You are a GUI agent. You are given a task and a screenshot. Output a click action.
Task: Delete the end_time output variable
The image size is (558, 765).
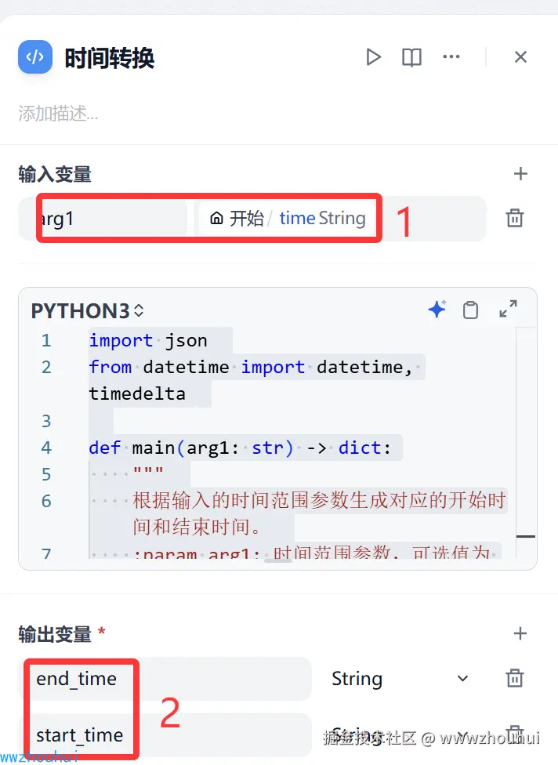coord(515,678)
